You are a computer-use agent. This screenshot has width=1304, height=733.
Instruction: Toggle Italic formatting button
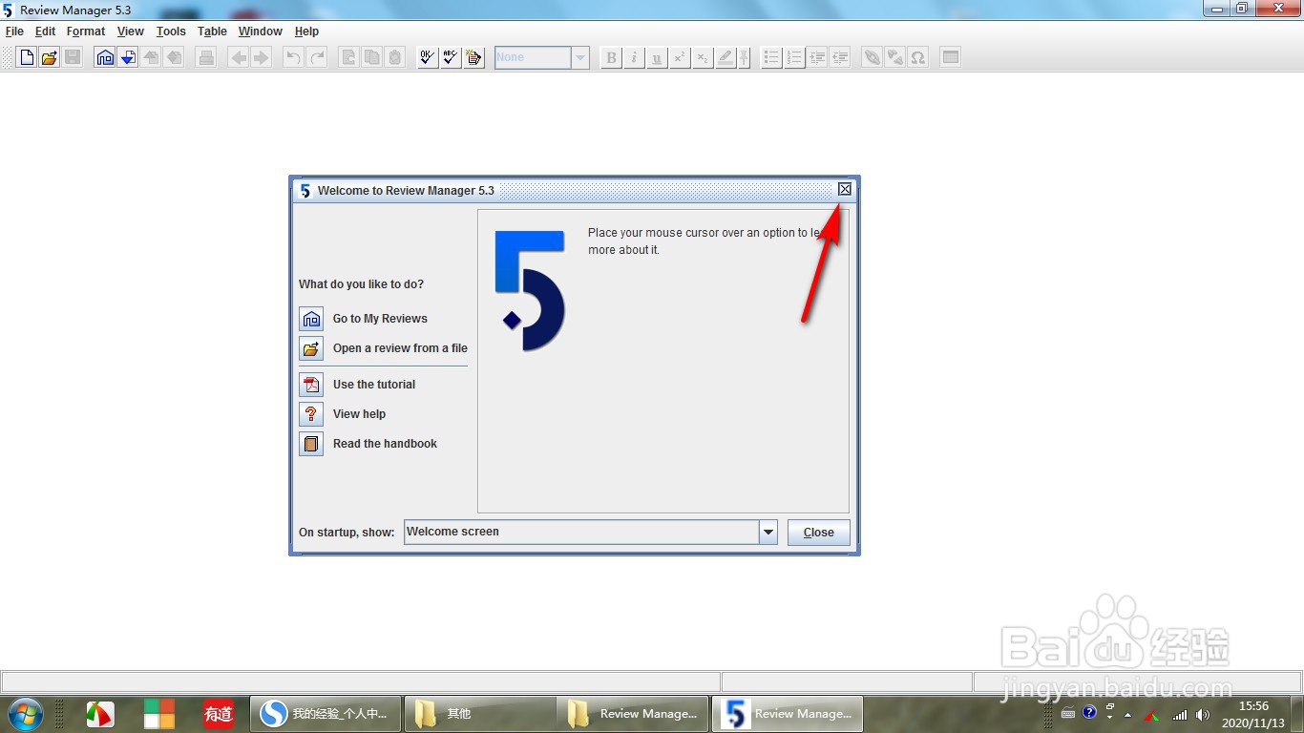point(634,57)
